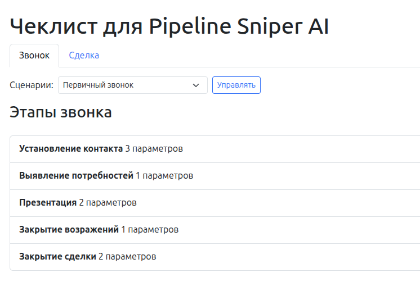Click the selected "Первичный звонок" value
The width and height of the screenshot is (420, 300).
point(99,85)
